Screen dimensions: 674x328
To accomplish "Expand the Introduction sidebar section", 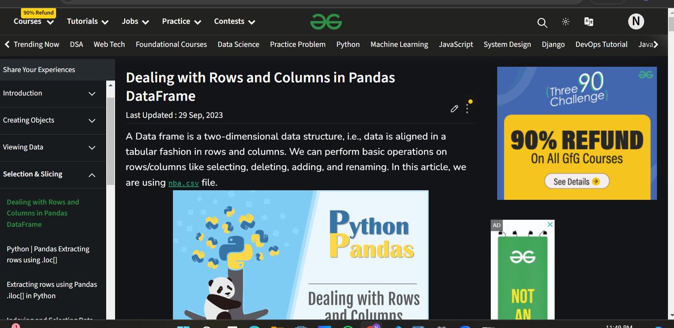I will coord(53,93).
